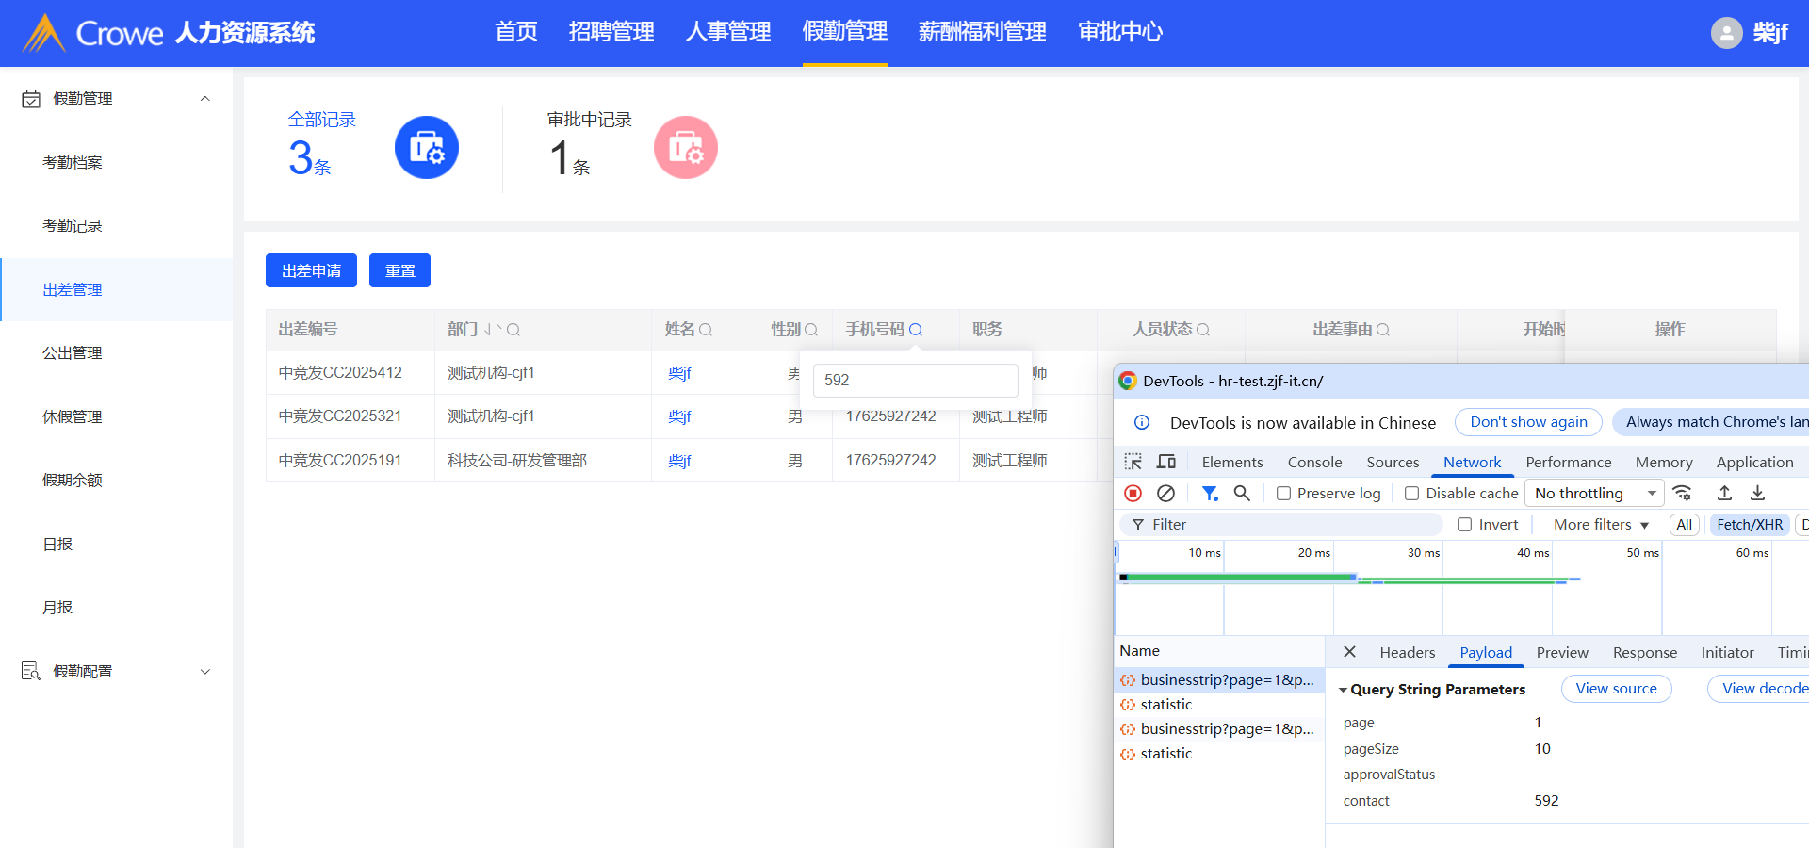Toggle the device toolbar icon
Viewport: 1809px width, 848px height.
1166,462
